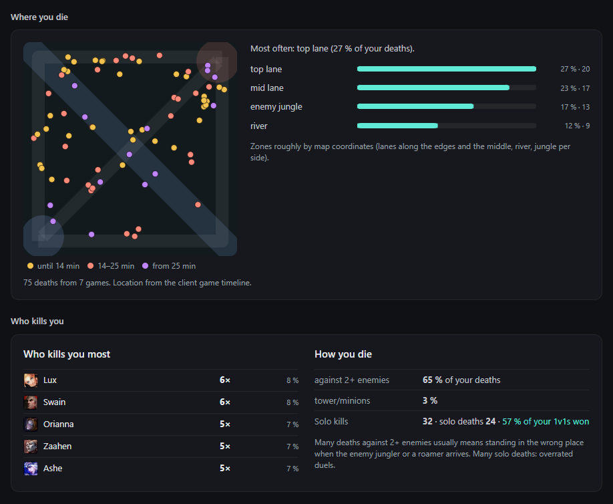The height and width of the screenshot is (504, 613).
Task: Click the 'top lane' zone label
Action: (266, 70)
